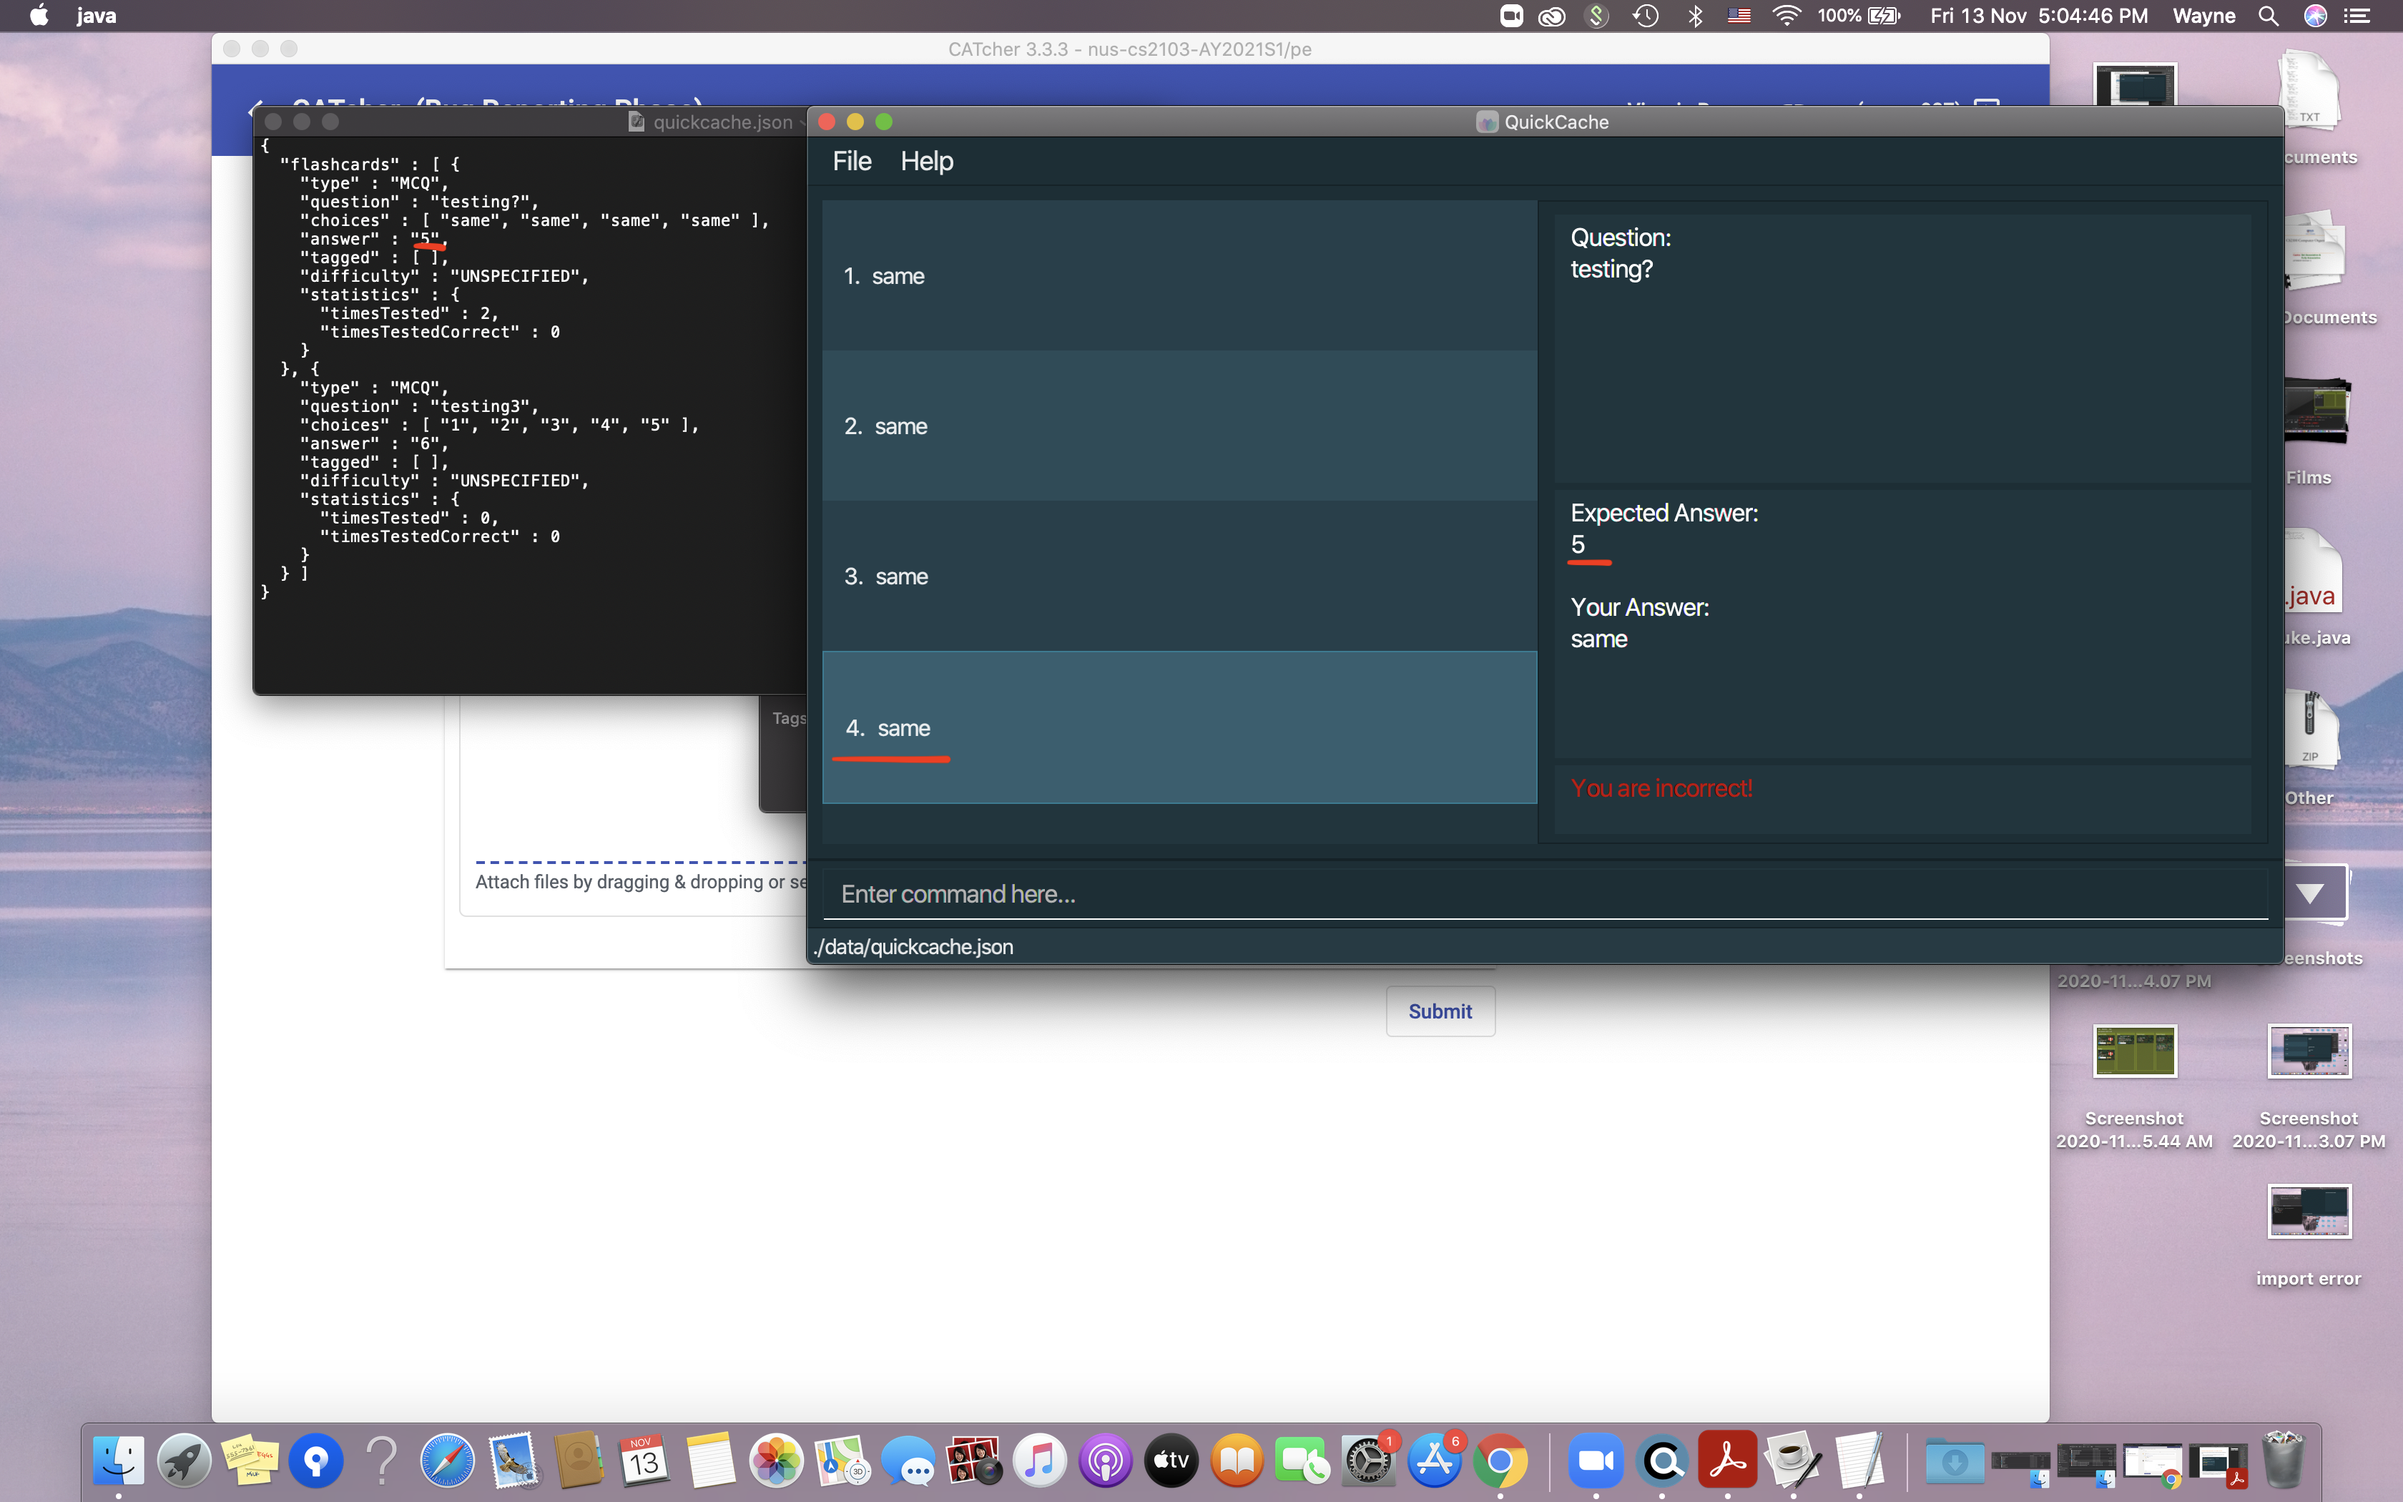Open the Calendar dock icon
This screenshot has width=2403, height=1502.
(644, 1461)
